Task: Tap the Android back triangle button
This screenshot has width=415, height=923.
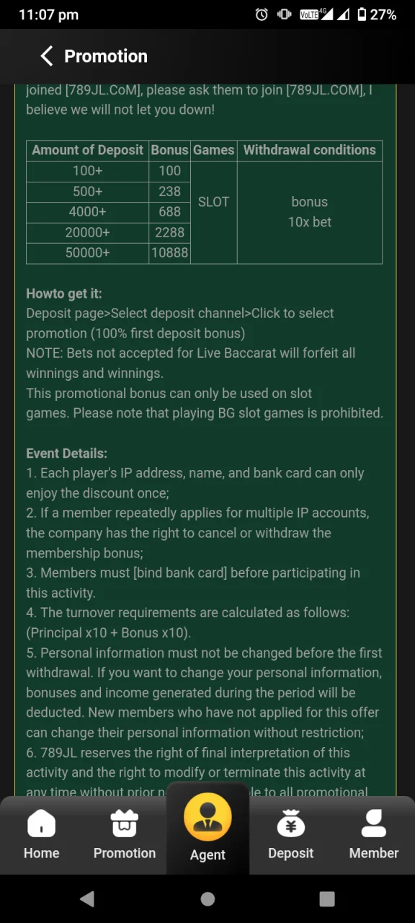Action: click(87, 898)
